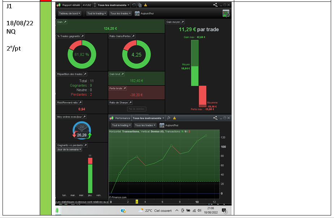Click the Aujourd'hui date label in Rapport détaillé
The height and width of the screenshot is (218, 334).
click(x=147, y=13)
